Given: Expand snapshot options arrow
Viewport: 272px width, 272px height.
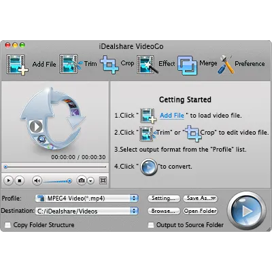Looking at the screenshot, I should tap(90, 181).
